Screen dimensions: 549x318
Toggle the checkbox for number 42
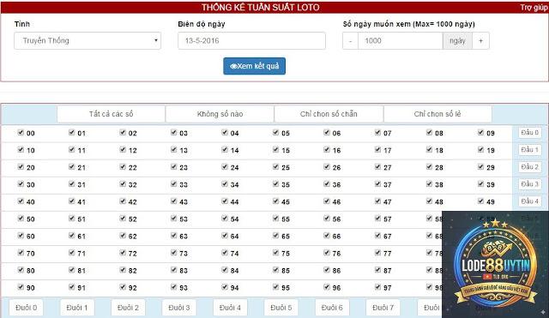tap(123, 201)
